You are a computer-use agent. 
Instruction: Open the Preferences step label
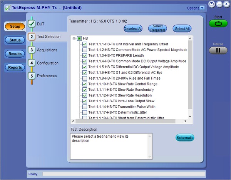pos(47,76)
